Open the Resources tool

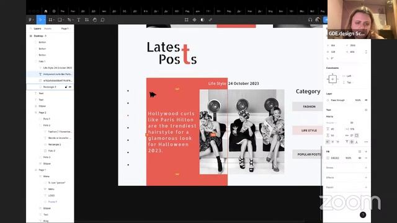pyautogui.click(x=87, y=20)
